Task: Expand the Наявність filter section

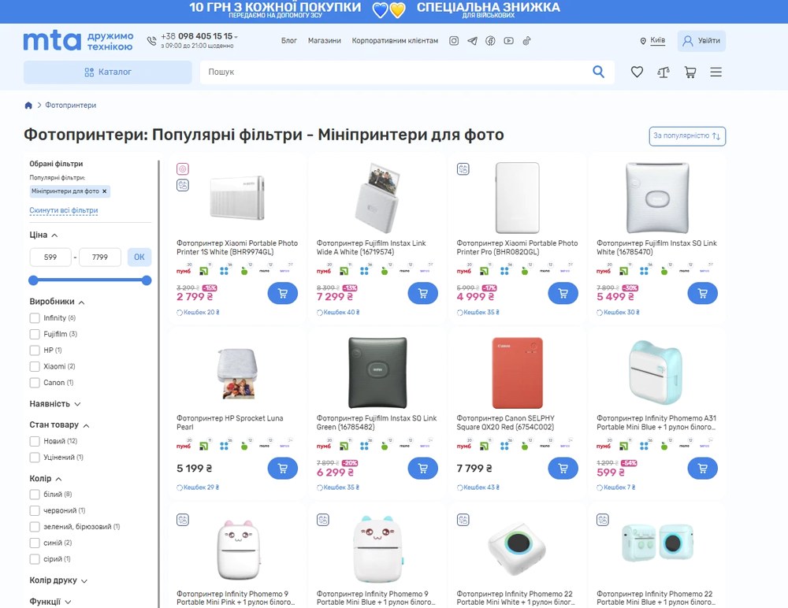Action: (55, 404)
